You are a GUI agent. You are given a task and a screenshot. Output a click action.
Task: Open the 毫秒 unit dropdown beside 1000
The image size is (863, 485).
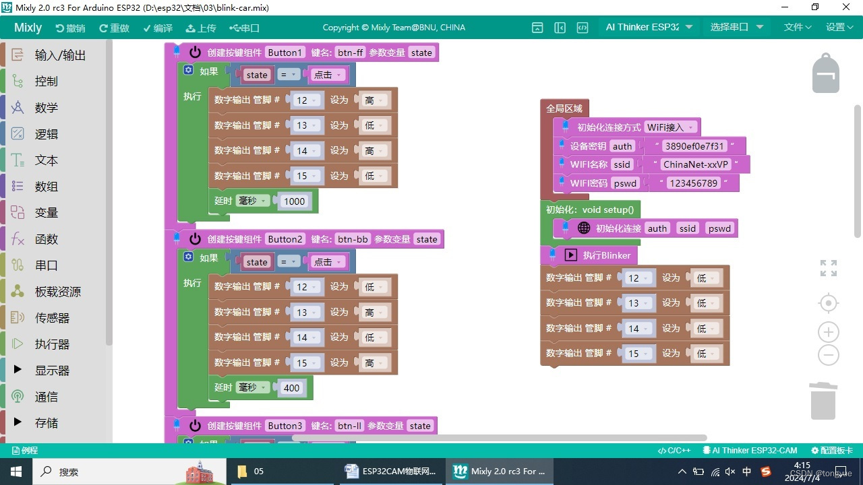tap(253, 201)
